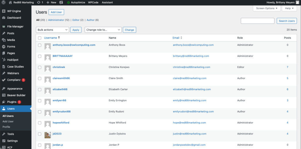
Task: Open the Appearance paintbrush icon
Action: [x=4, y=89]
